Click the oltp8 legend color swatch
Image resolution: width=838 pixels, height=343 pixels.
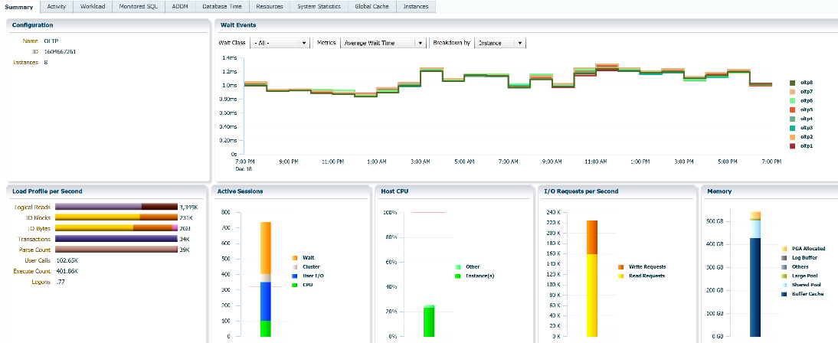[793, 82]
